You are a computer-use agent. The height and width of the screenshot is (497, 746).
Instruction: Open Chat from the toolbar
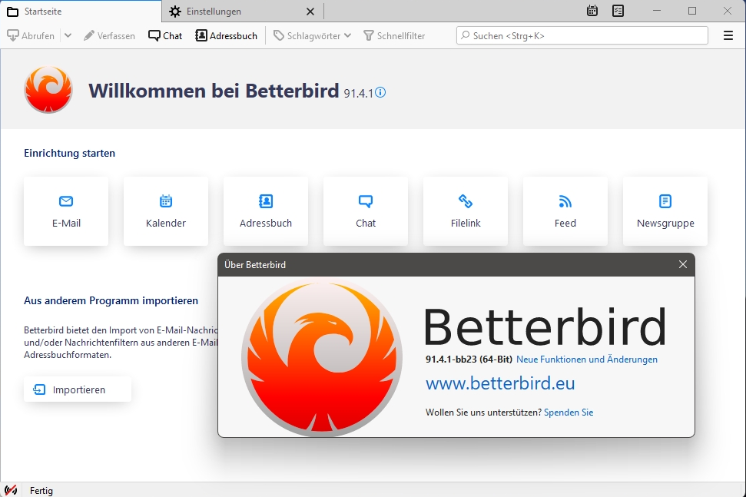[165, 35]
